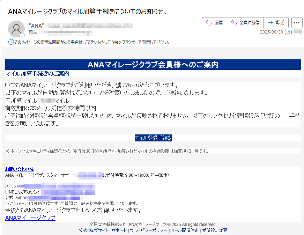Reply to all with 全員に返信
The width and height of the screenshot is (304, 235).
[245, 23]
